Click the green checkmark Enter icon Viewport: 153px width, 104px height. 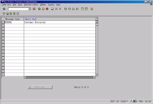coord(4,9)
